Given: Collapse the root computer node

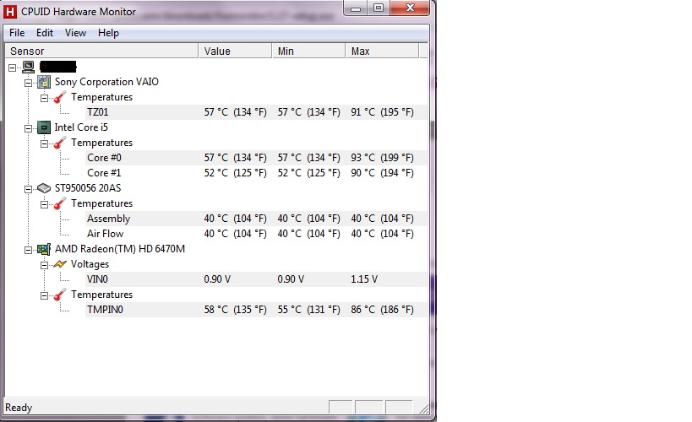Looking at the screenshot, I should tap(13, 68).
